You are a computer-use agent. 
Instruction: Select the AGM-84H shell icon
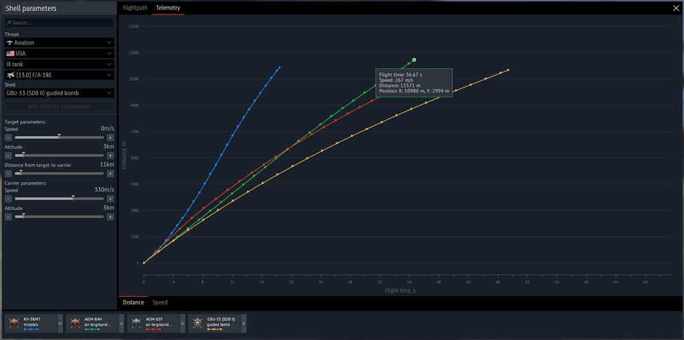75,324
